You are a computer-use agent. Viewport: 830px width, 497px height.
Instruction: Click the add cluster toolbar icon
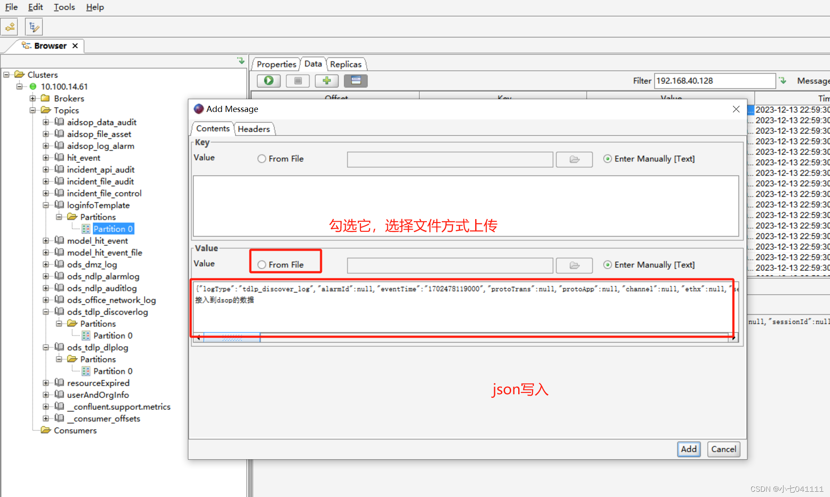(10, 27)
